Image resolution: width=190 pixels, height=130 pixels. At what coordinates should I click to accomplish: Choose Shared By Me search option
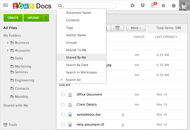click(x=76, y=58)
